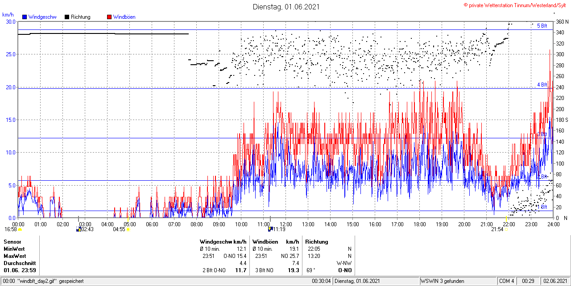The height and width of the screenshot is (286, 571).
Task: Click the chart title Dienstag, 01.06.2021
Action: coord(286,7)
